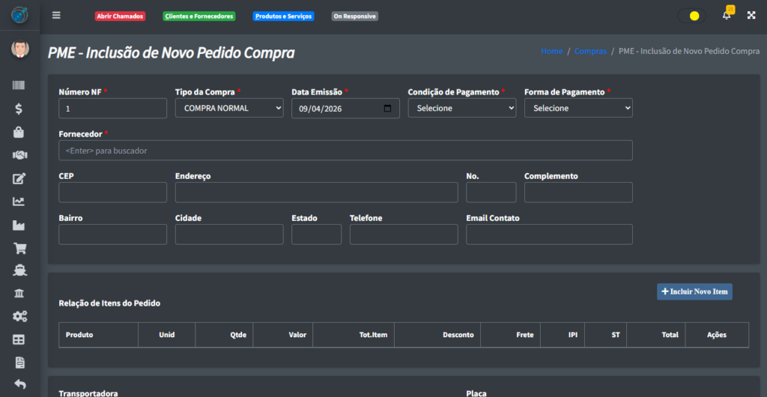Click the line chart sidebar icon
Image resolution: width=767 pixels, height=397 pixels.
19,201
